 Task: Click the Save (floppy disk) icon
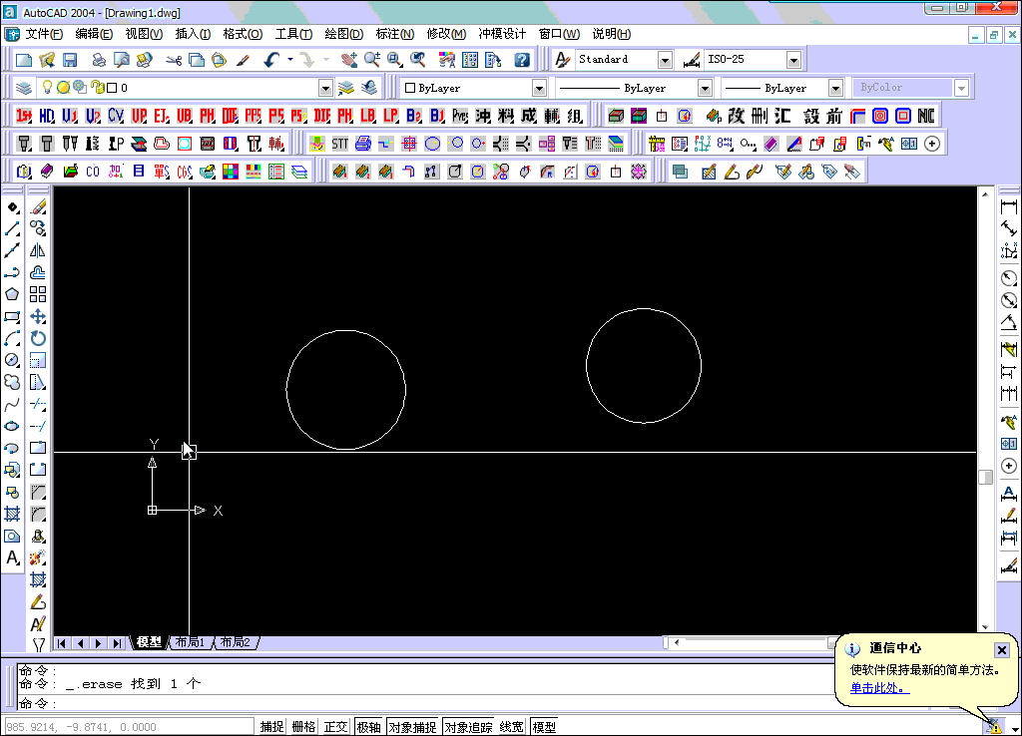coord(70,60)
